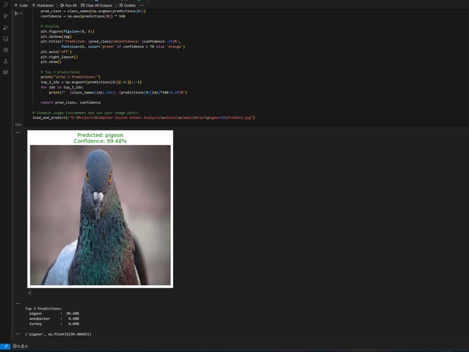Open the Search view in activity bar
Viewport: 469px width, 352px height.
[x=6, y=5]
